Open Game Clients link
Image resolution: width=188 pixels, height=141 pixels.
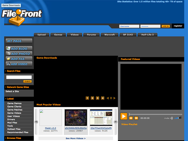point(14,106)
